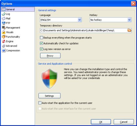The height and width of the screenshot is (126, 137).
Task: Open Proxy settings button
Action: 50,55
